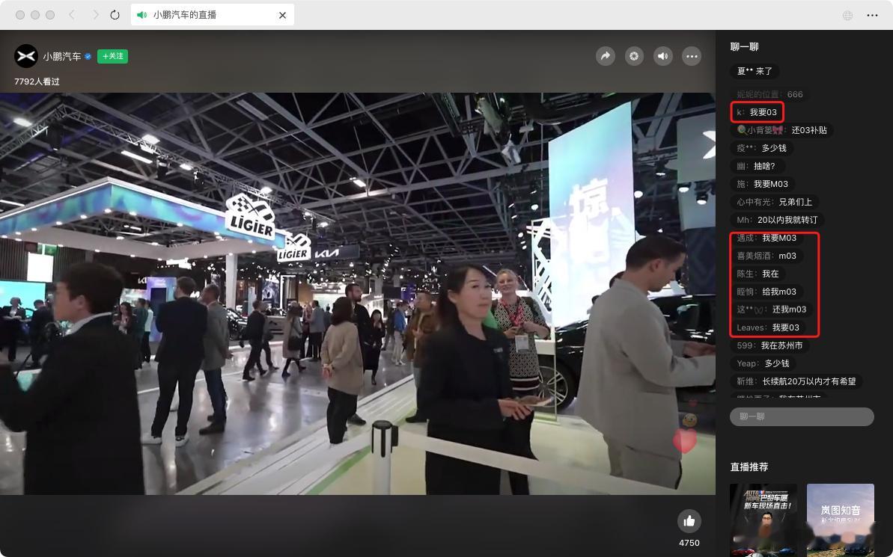Click the share arrow icon
Image resolution: width=893 pixels, height=557 pixels.
click(606, 56)
